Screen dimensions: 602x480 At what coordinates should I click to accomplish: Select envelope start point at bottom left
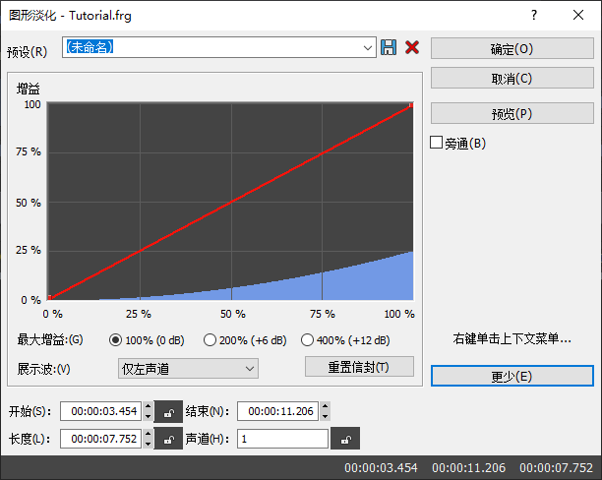50,297
